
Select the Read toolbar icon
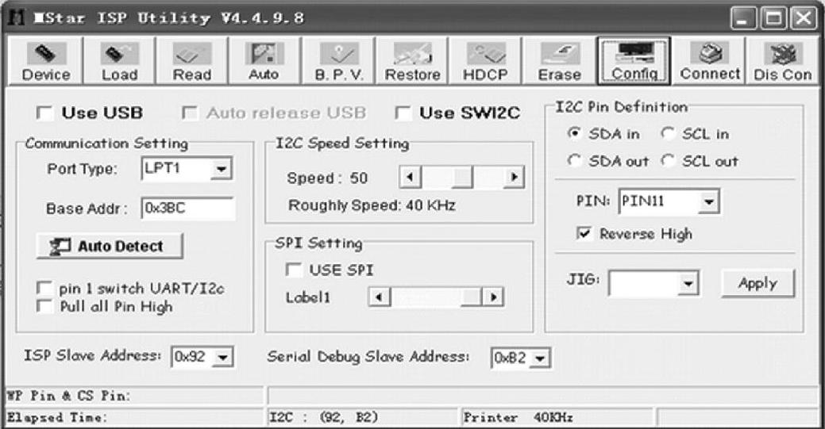(x=192, y=61)
